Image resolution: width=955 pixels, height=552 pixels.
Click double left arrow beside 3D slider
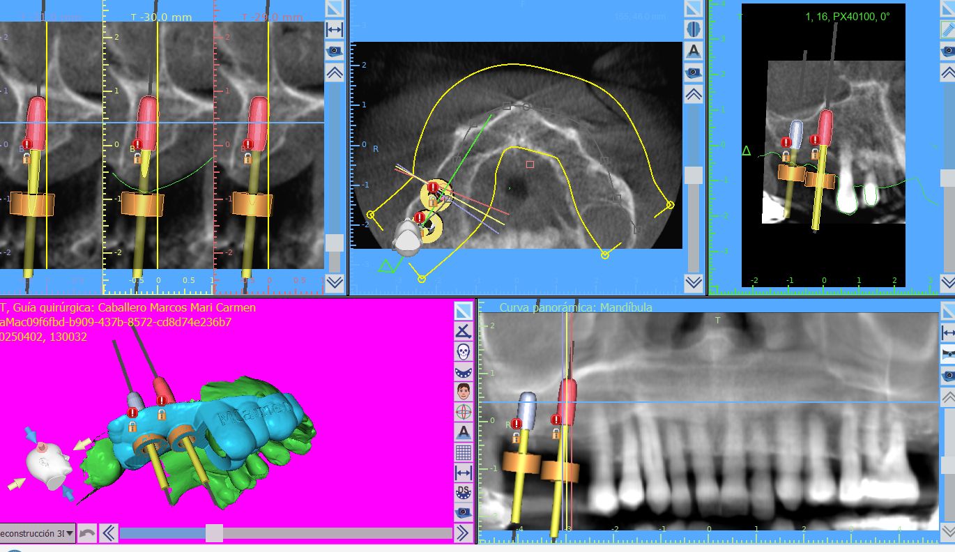[108, 534]
